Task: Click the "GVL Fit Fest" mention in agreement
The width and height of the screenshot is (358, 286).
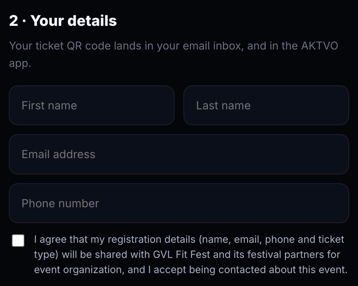Action: [182, 255]
